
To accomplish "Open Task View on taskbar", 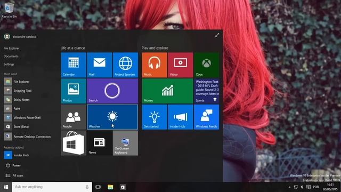I will (x=98, y=187).
